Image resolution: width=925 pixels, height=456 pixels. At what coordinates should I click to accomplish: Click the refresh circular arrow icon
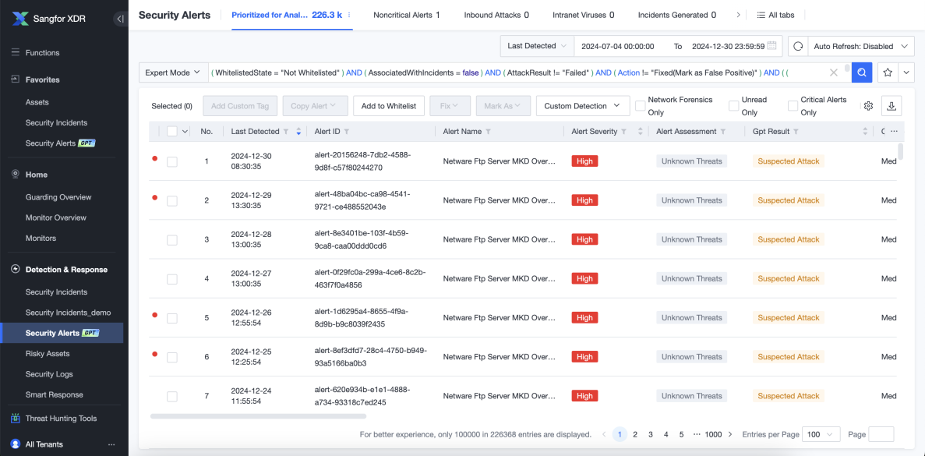coord(798,46)
